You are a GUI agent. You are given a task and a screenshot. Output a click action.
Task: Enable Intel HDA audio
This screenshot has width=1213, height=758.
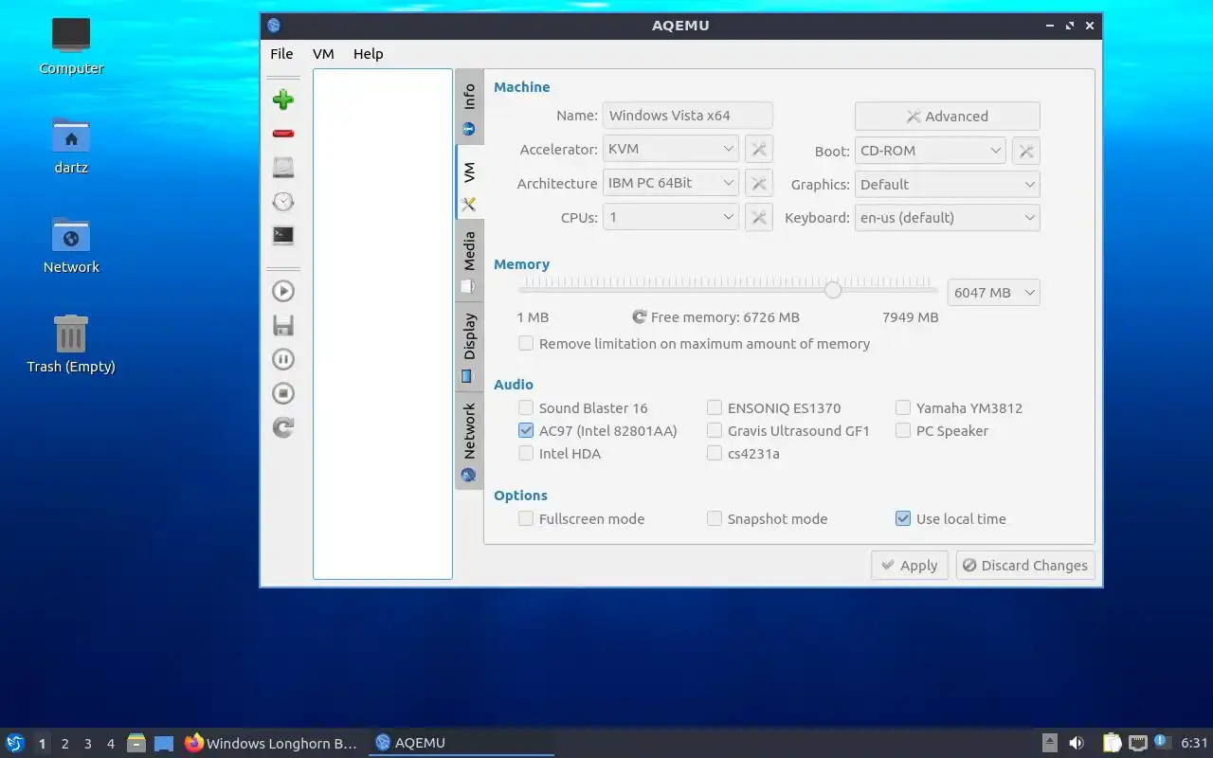tap(560, 454)
